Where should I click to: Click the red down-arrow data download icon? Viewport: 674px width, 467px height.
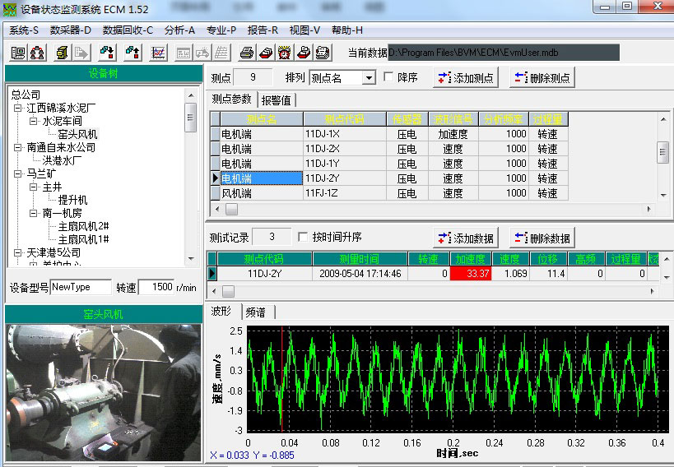(106, 53)
